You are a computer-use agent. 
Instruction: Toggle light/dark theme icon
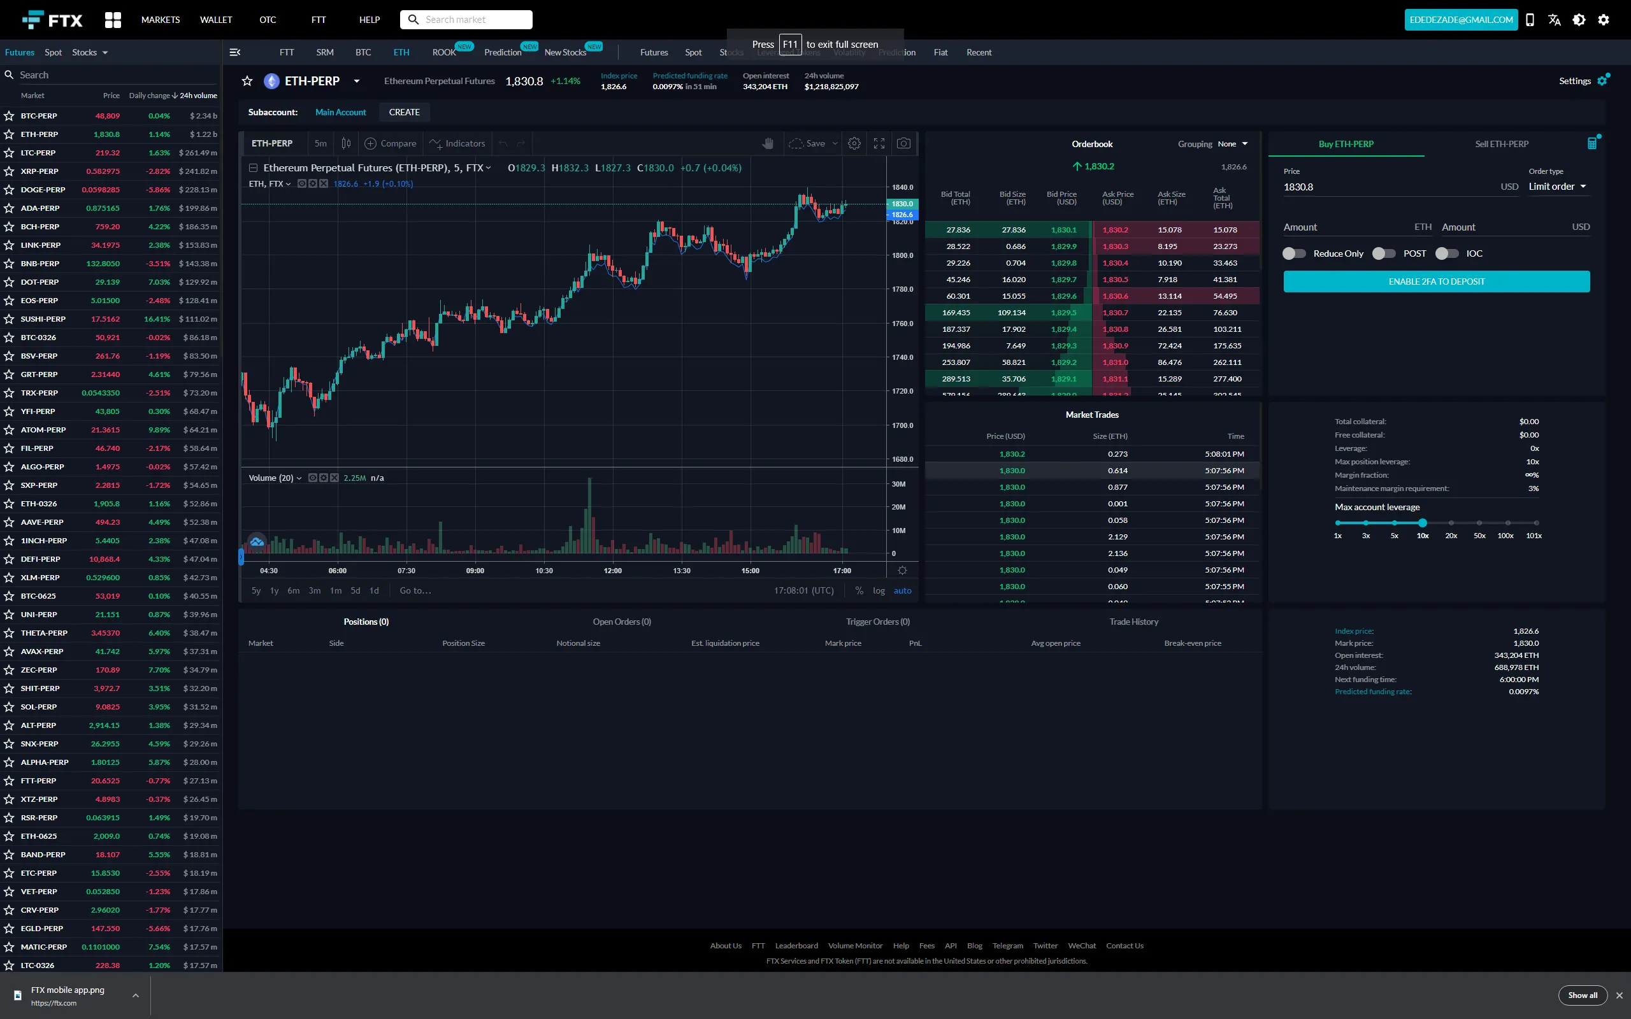[1579, 20]
